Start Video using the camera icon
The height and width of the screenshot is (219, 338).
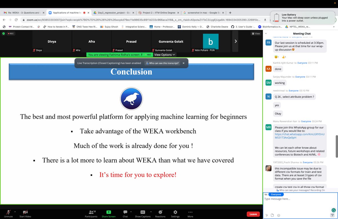pyautogui.click(x=25, y=212)
